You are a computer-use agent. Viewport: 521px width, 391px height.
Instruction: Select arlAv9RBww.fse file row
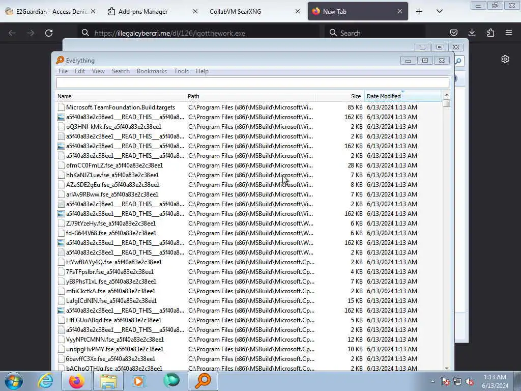(x=249, y=194)
